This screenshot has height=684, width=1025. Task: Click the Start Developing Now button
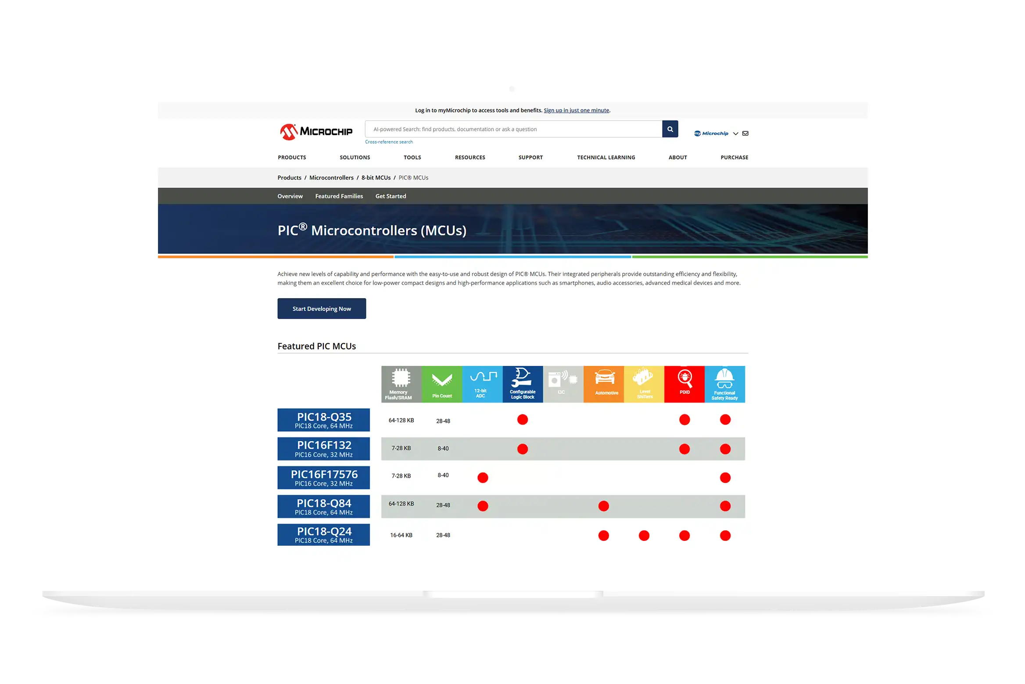(322, 309)
